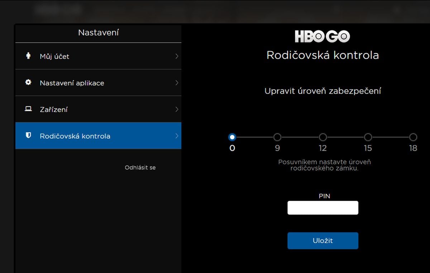
Task: Click the Nastavení panel heading
Action: point(99,33)
